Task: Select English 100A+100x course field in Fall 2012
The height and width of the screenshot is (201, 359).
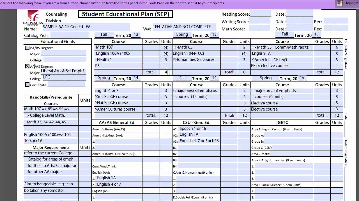Action: [x=118, y=53]
